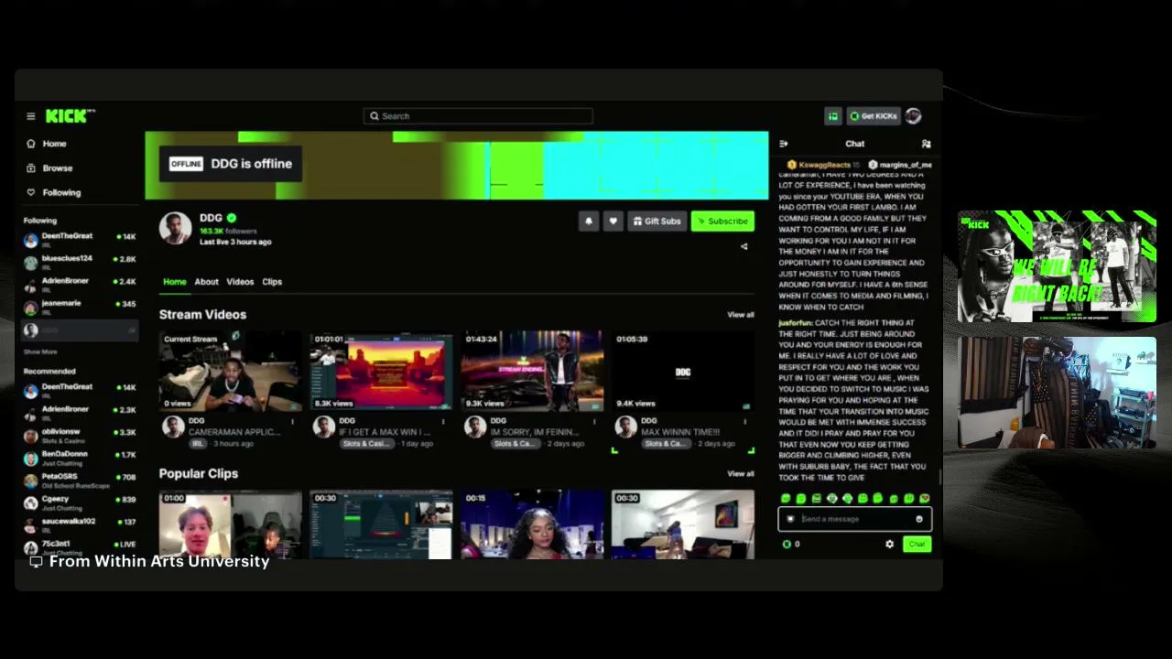
Task: Open the 01:00 popular clip thumbnail
Action: [x=230, y=524]
